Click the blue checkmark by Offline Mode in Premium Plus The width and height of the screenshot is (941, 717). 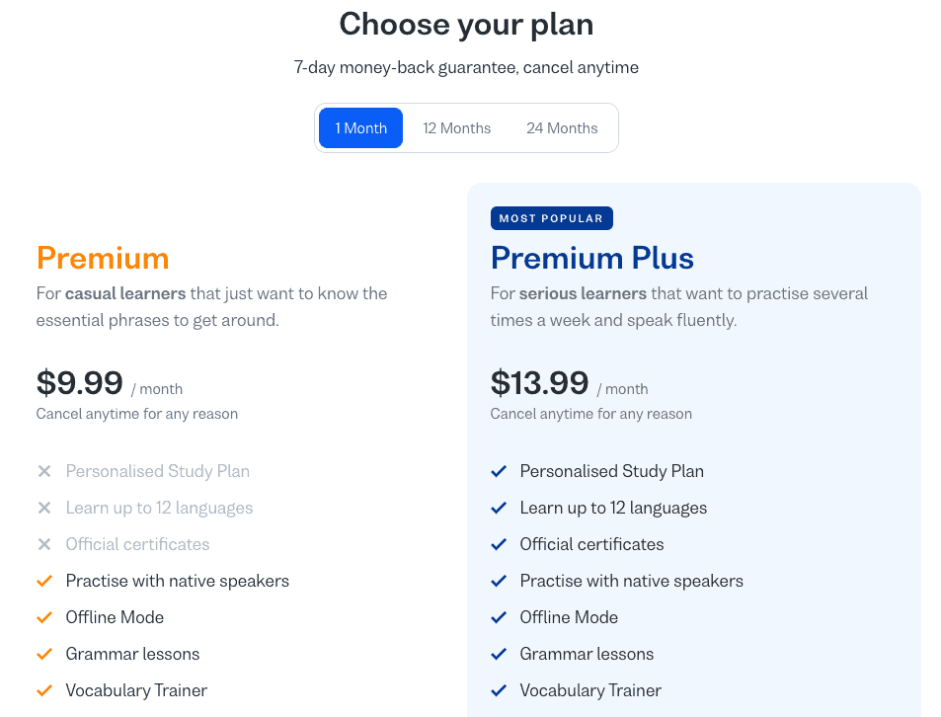499,618
